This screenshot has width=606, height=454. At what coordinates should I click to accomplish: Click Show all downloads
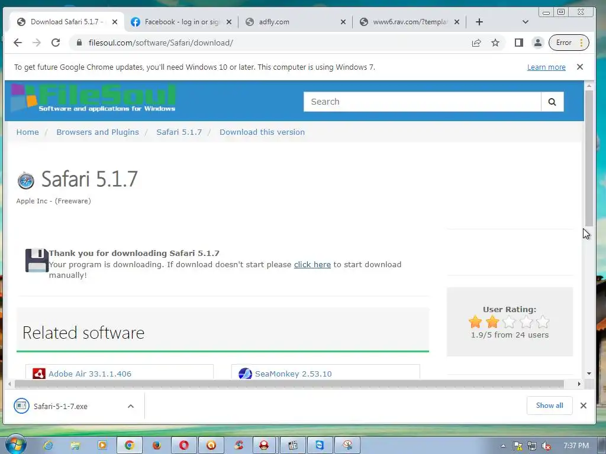(549, 406)
